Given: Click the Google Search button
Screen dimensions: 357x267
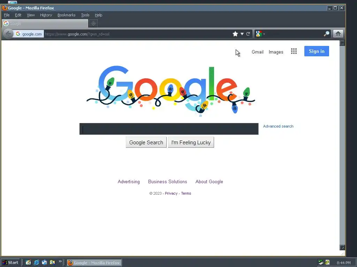Looking at the screenshot, I should pyautogui.click(x=146, y=142).
